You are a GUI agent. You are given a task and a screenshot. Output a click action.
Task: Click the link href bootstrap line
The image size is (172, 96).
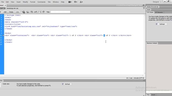pyautogui.click(x=41, y=26)
